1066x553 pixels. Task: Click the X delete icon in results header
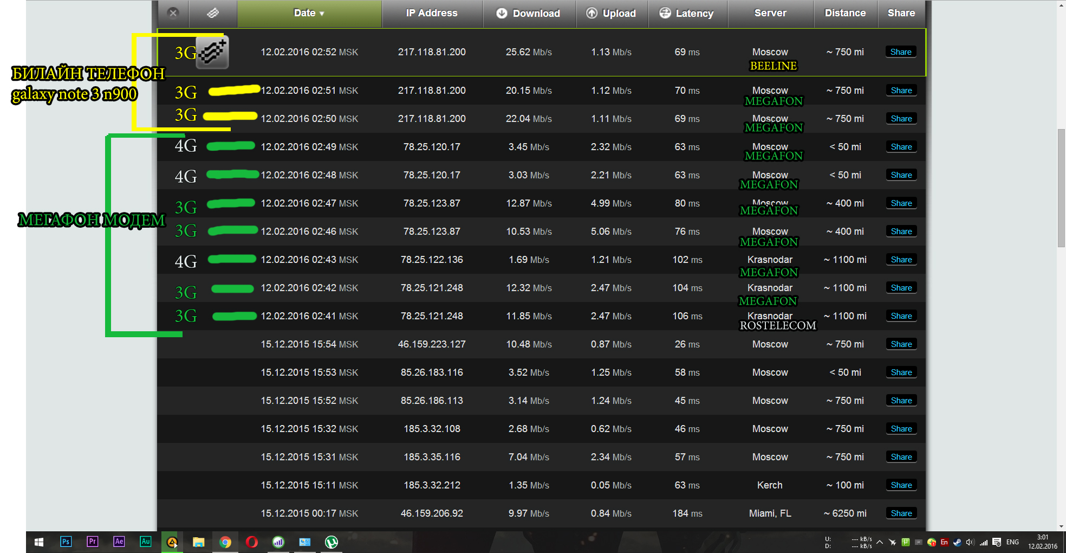point(173,13)
